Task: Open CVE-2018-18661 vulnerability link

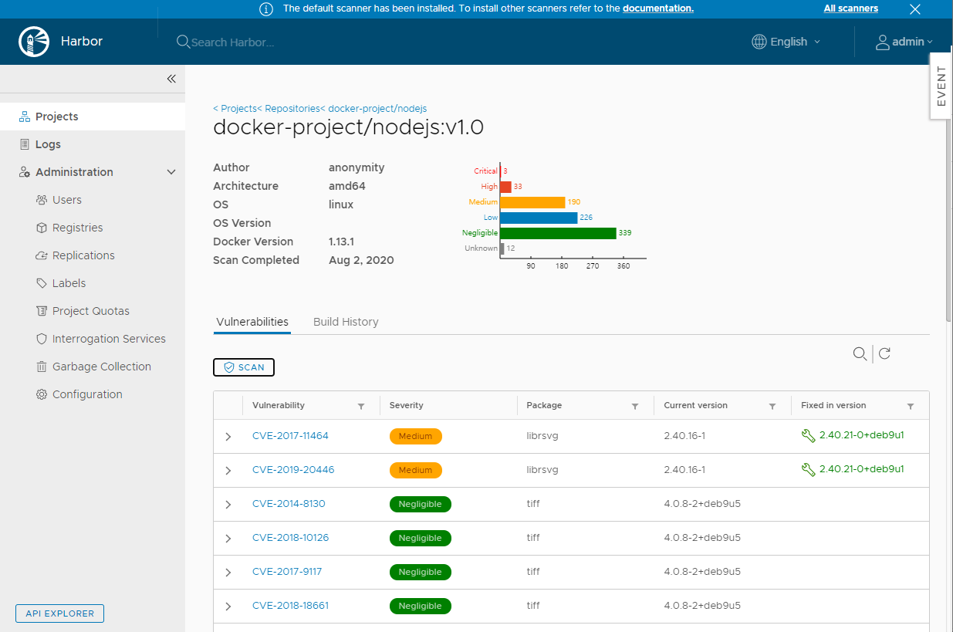Action: (x=290, y=606)
